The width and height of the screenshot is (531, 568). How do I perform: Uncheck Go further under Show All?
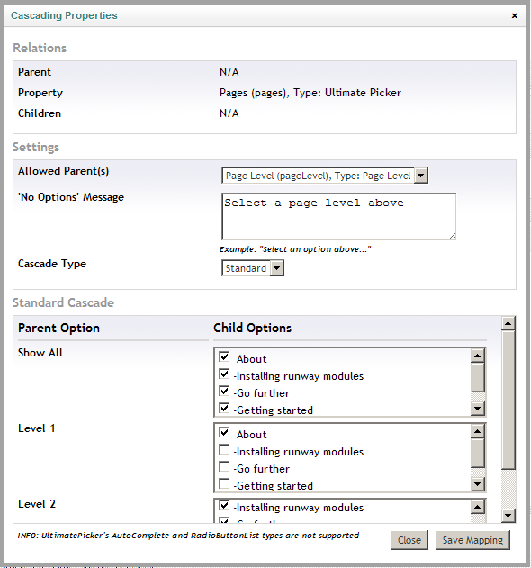point(224,392)
